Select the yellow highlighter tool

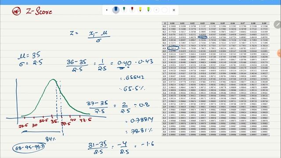[140, 10]
